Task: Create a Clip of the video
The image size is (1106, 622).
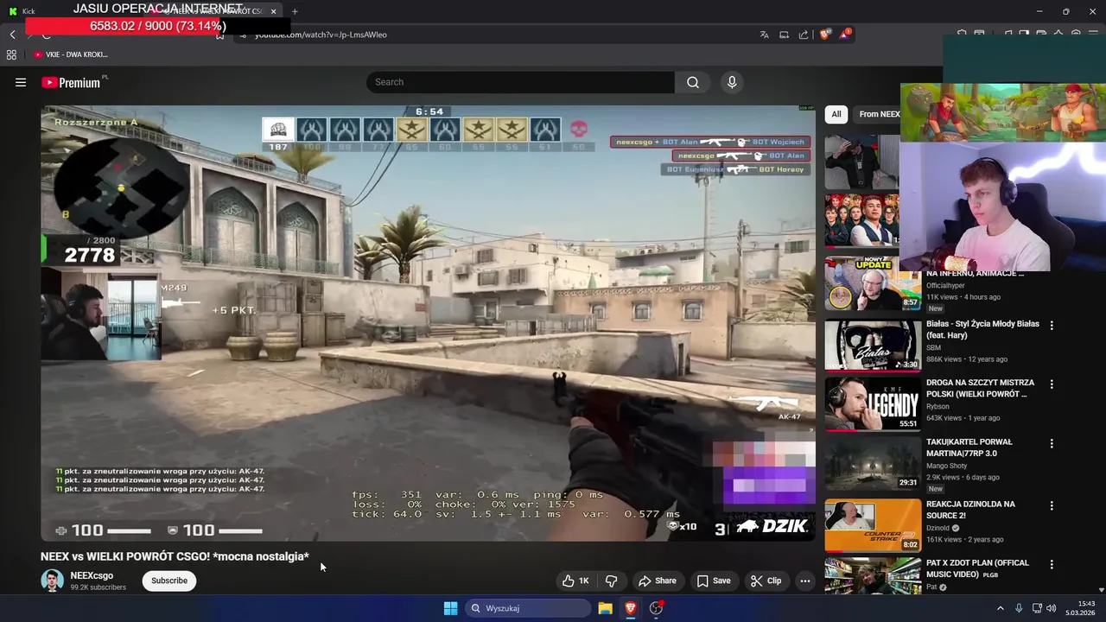Action: [x=766, y=581]
